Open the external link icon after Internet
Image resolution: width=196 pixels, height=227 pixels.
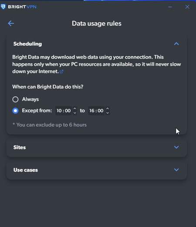[61, 71]
